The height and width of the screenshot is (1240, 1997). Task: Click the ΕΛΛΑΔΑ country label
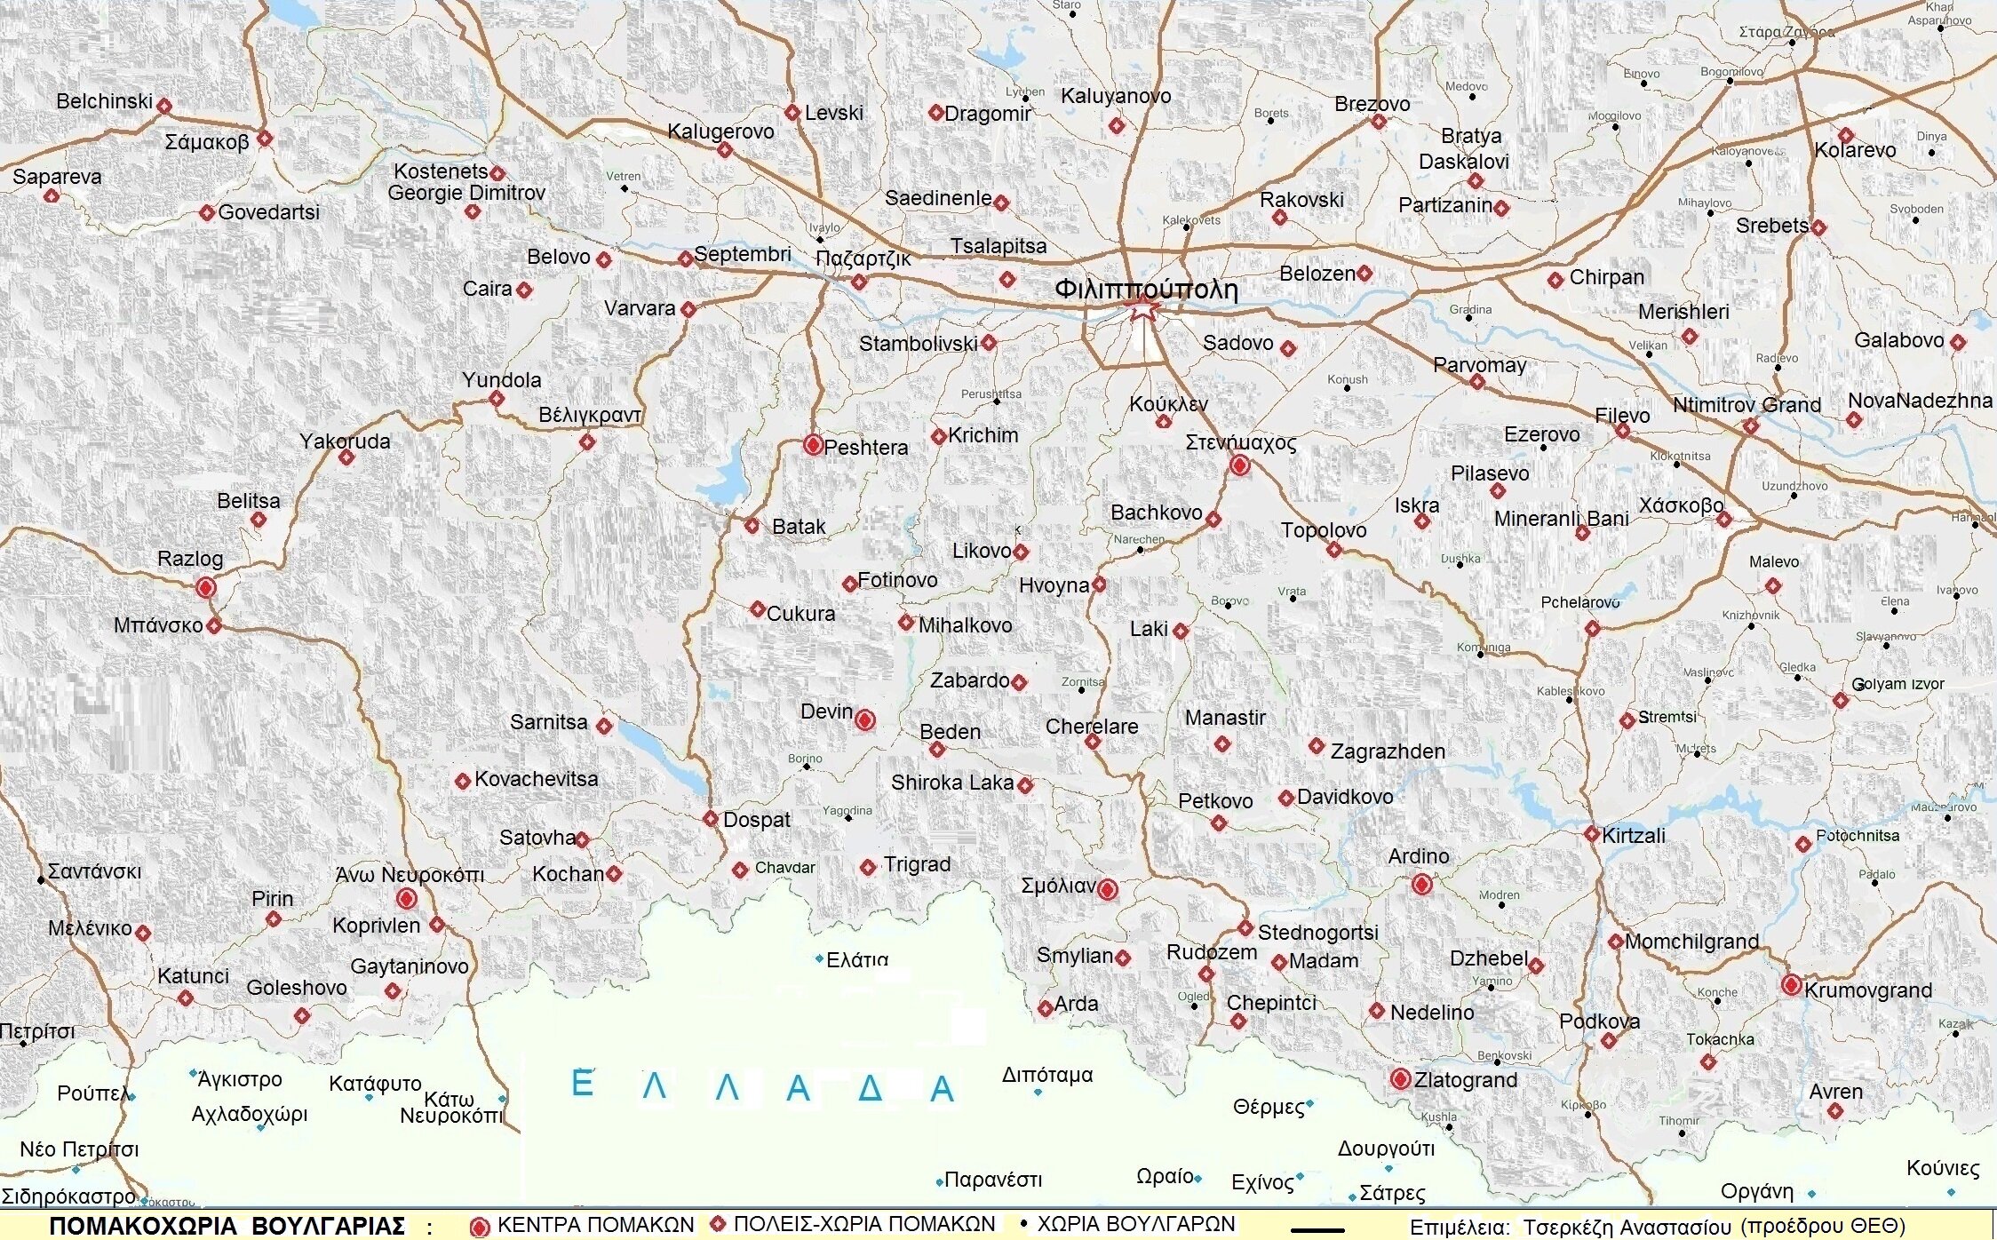click(x=762, y=1086)
